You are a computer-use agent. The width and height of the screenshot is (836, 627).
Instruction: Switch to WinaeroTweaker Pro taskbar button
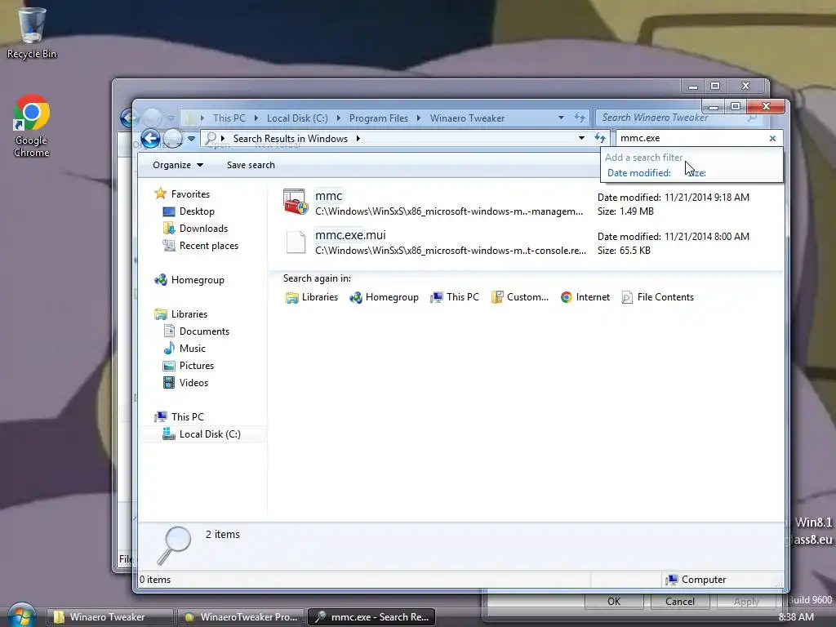[241, 617]
